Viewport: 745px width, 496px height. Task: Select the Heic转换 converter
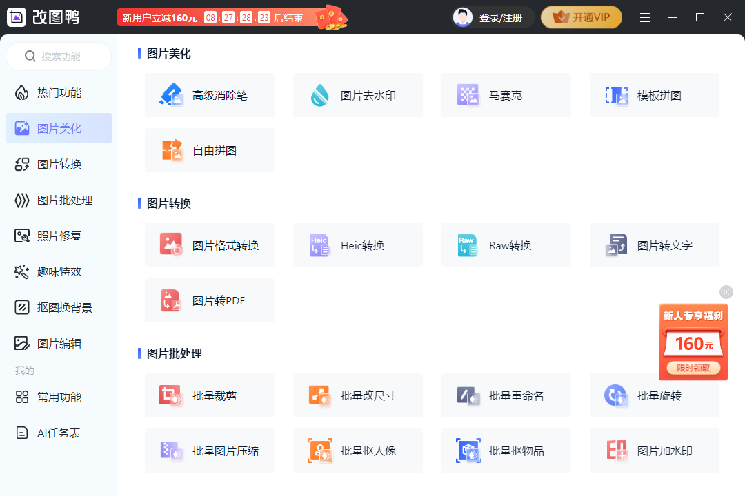(x=357, y=245)
